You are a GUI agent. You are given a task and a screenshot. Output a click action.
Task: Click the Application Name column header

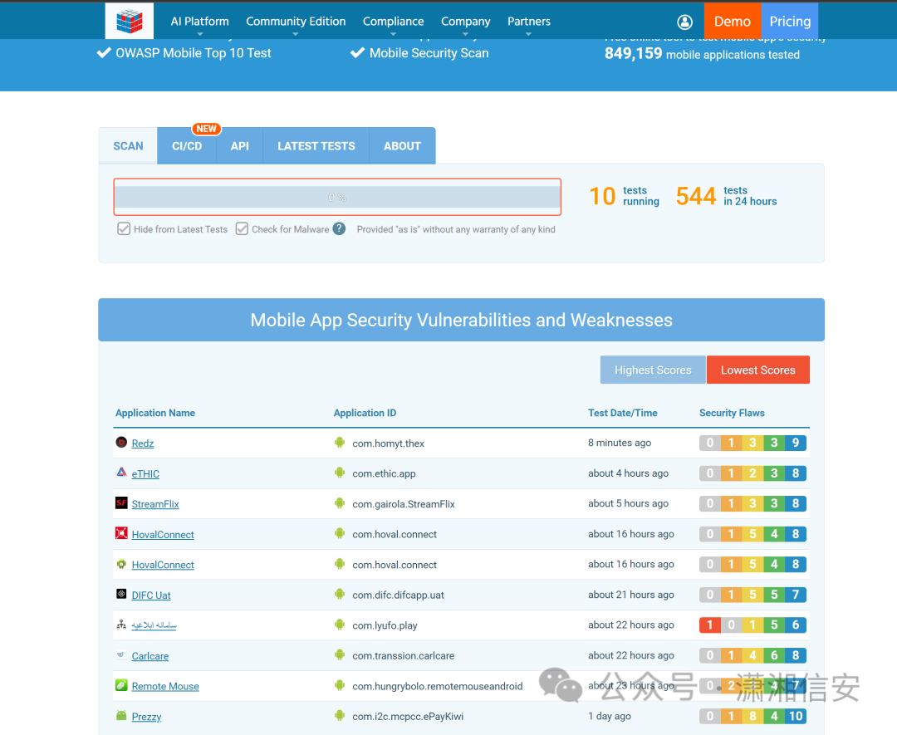(155, 413)
